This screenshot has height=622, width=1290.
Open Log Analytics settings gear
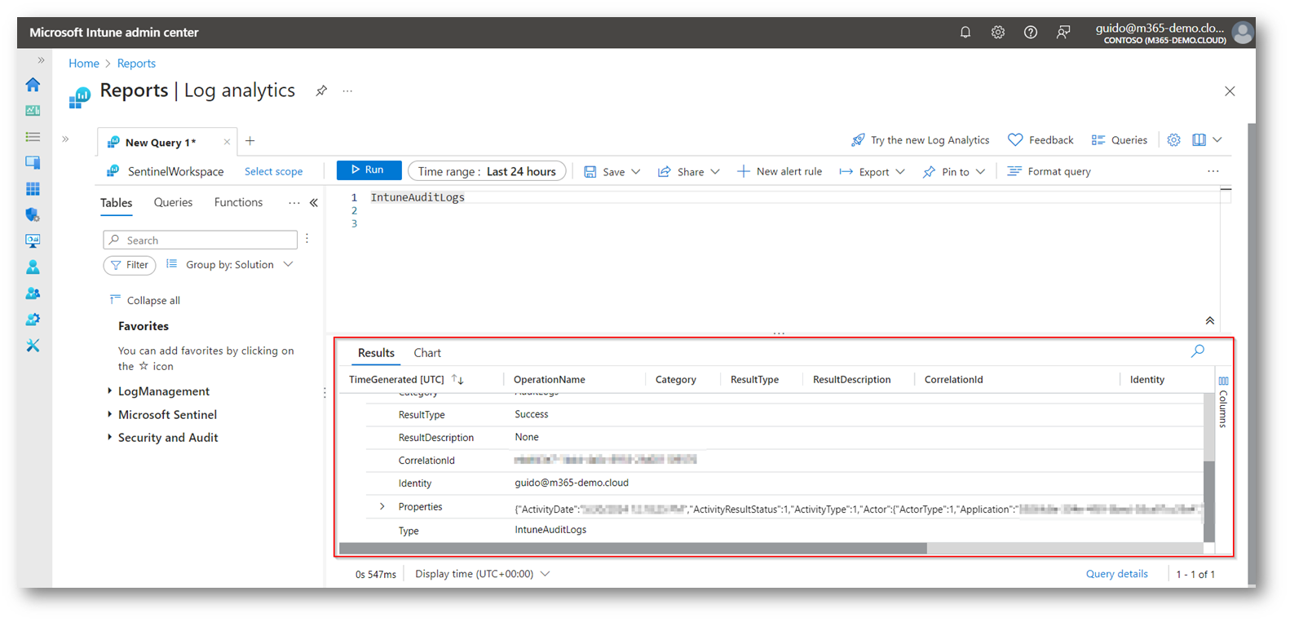point(1173,140)
